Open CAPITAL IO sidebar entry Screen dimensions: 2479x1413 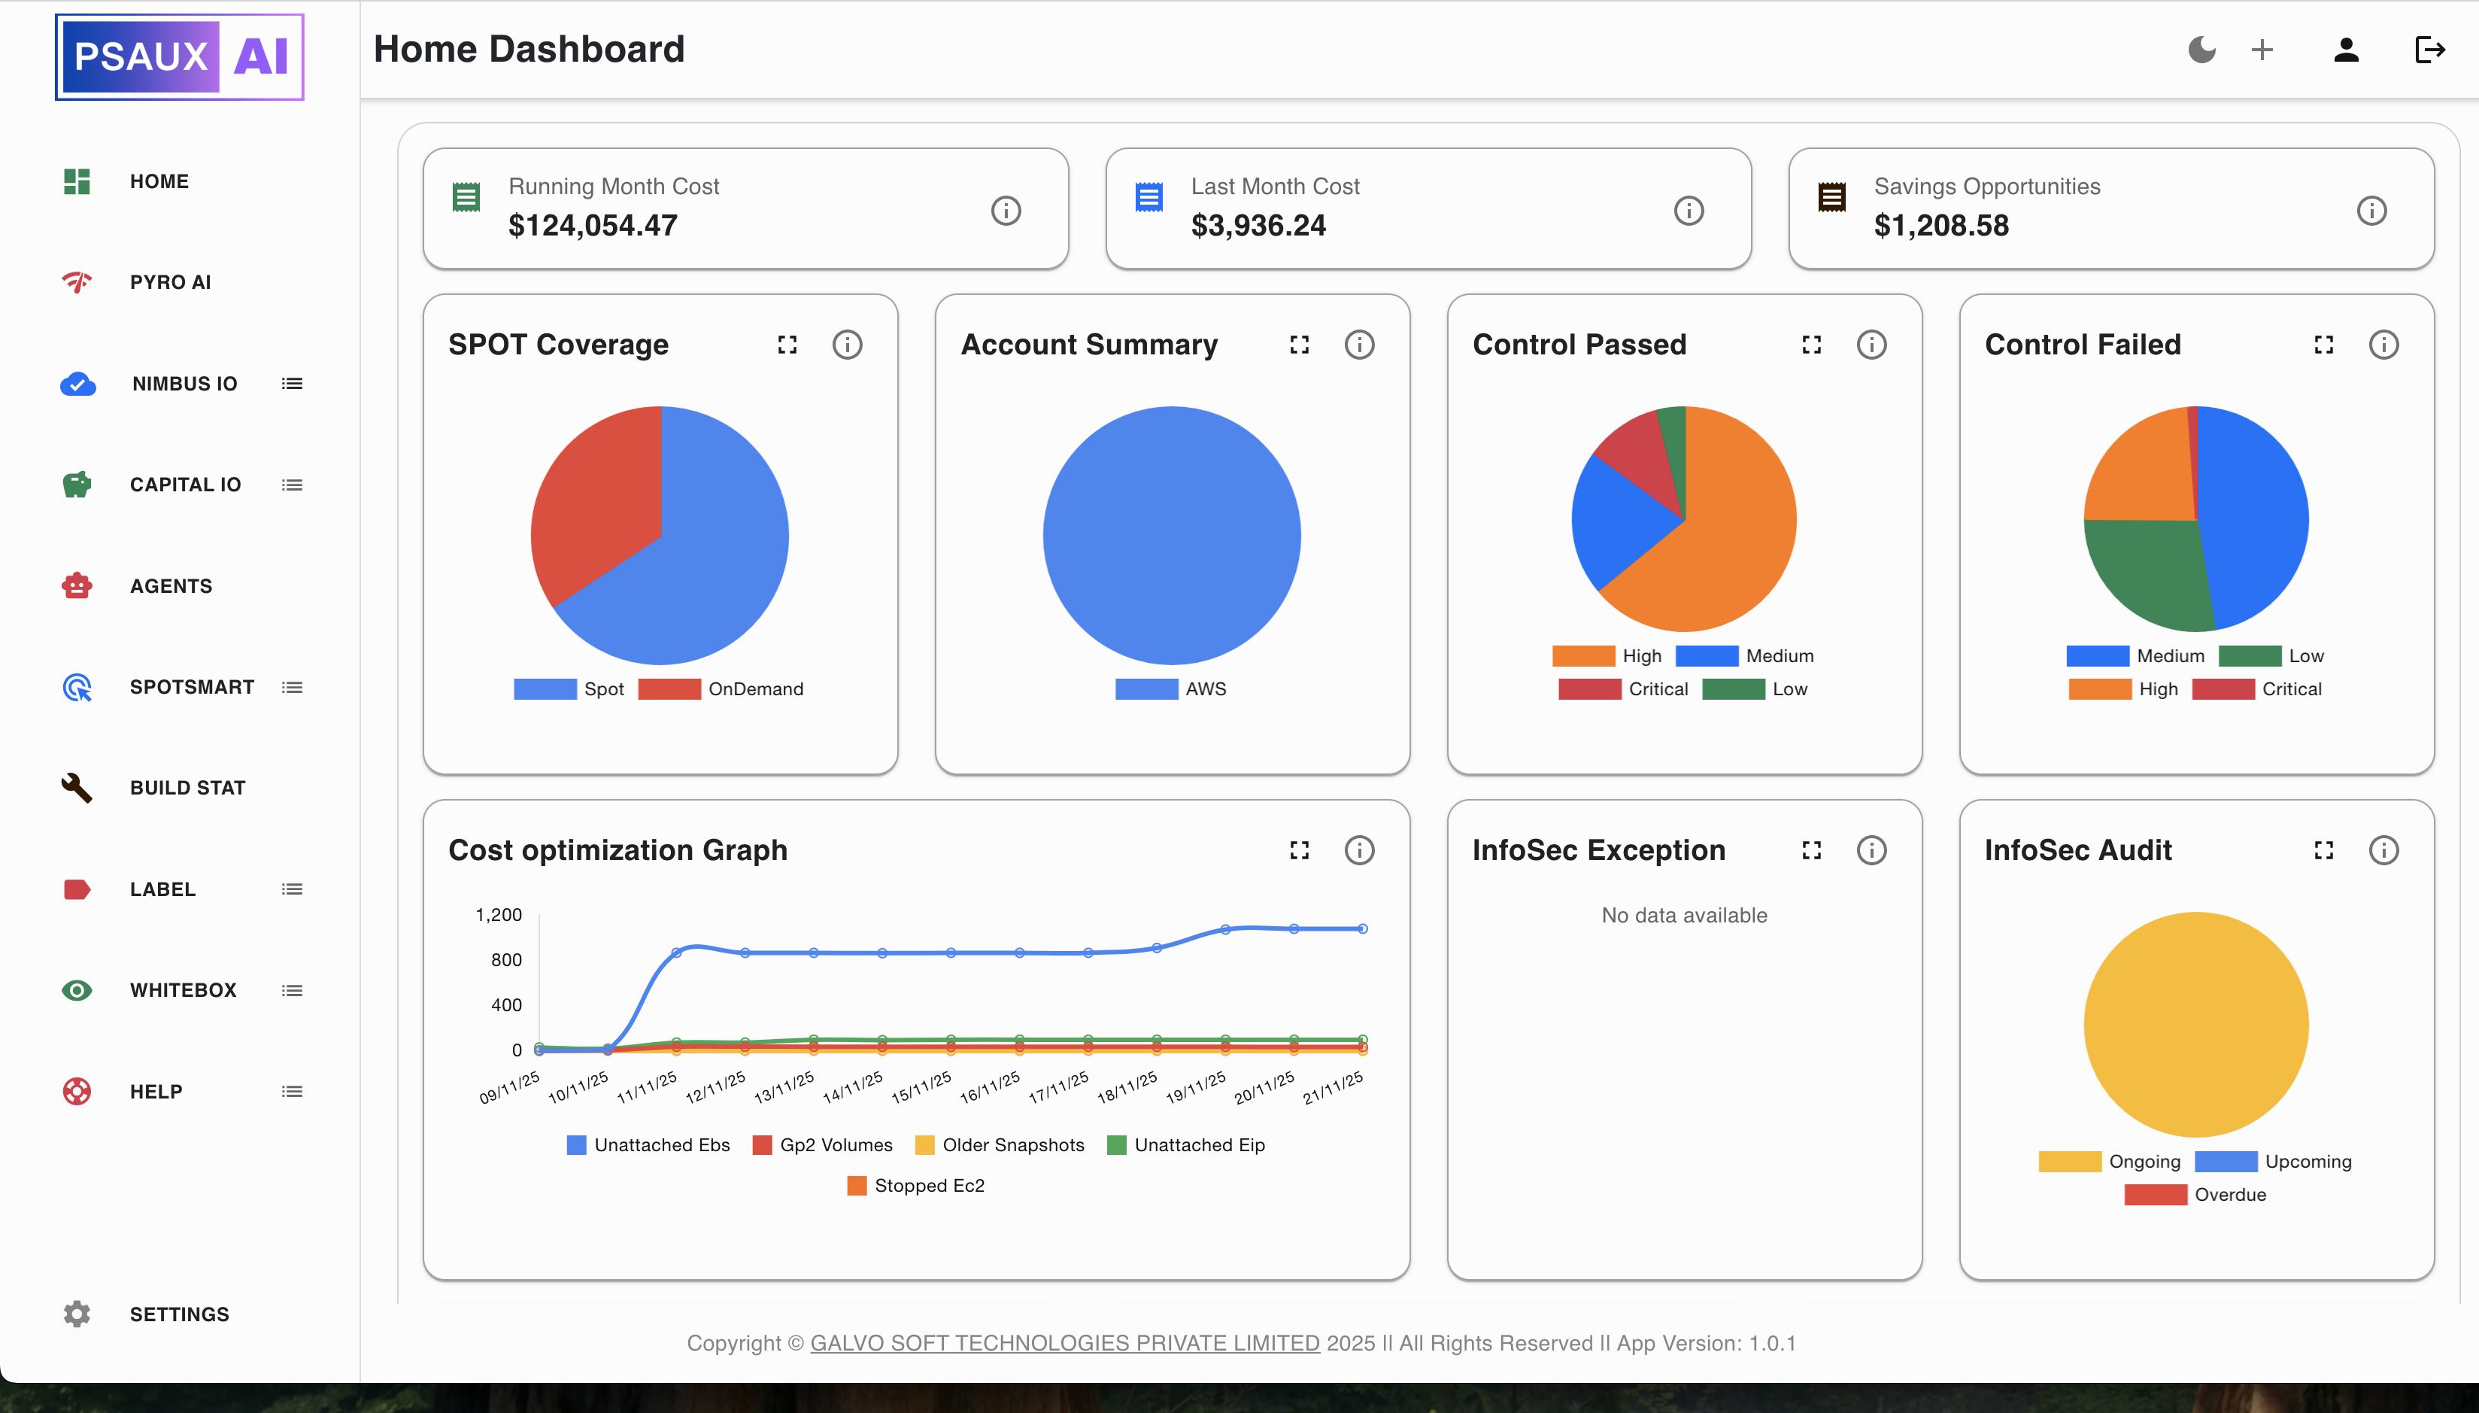coord(185,485)
